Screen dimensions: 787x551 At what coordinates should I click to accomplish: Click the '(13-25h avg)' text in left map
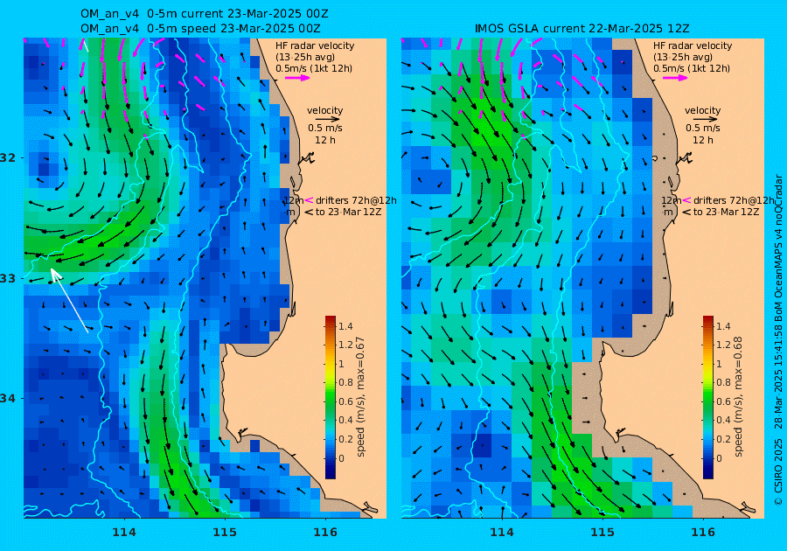305,57
